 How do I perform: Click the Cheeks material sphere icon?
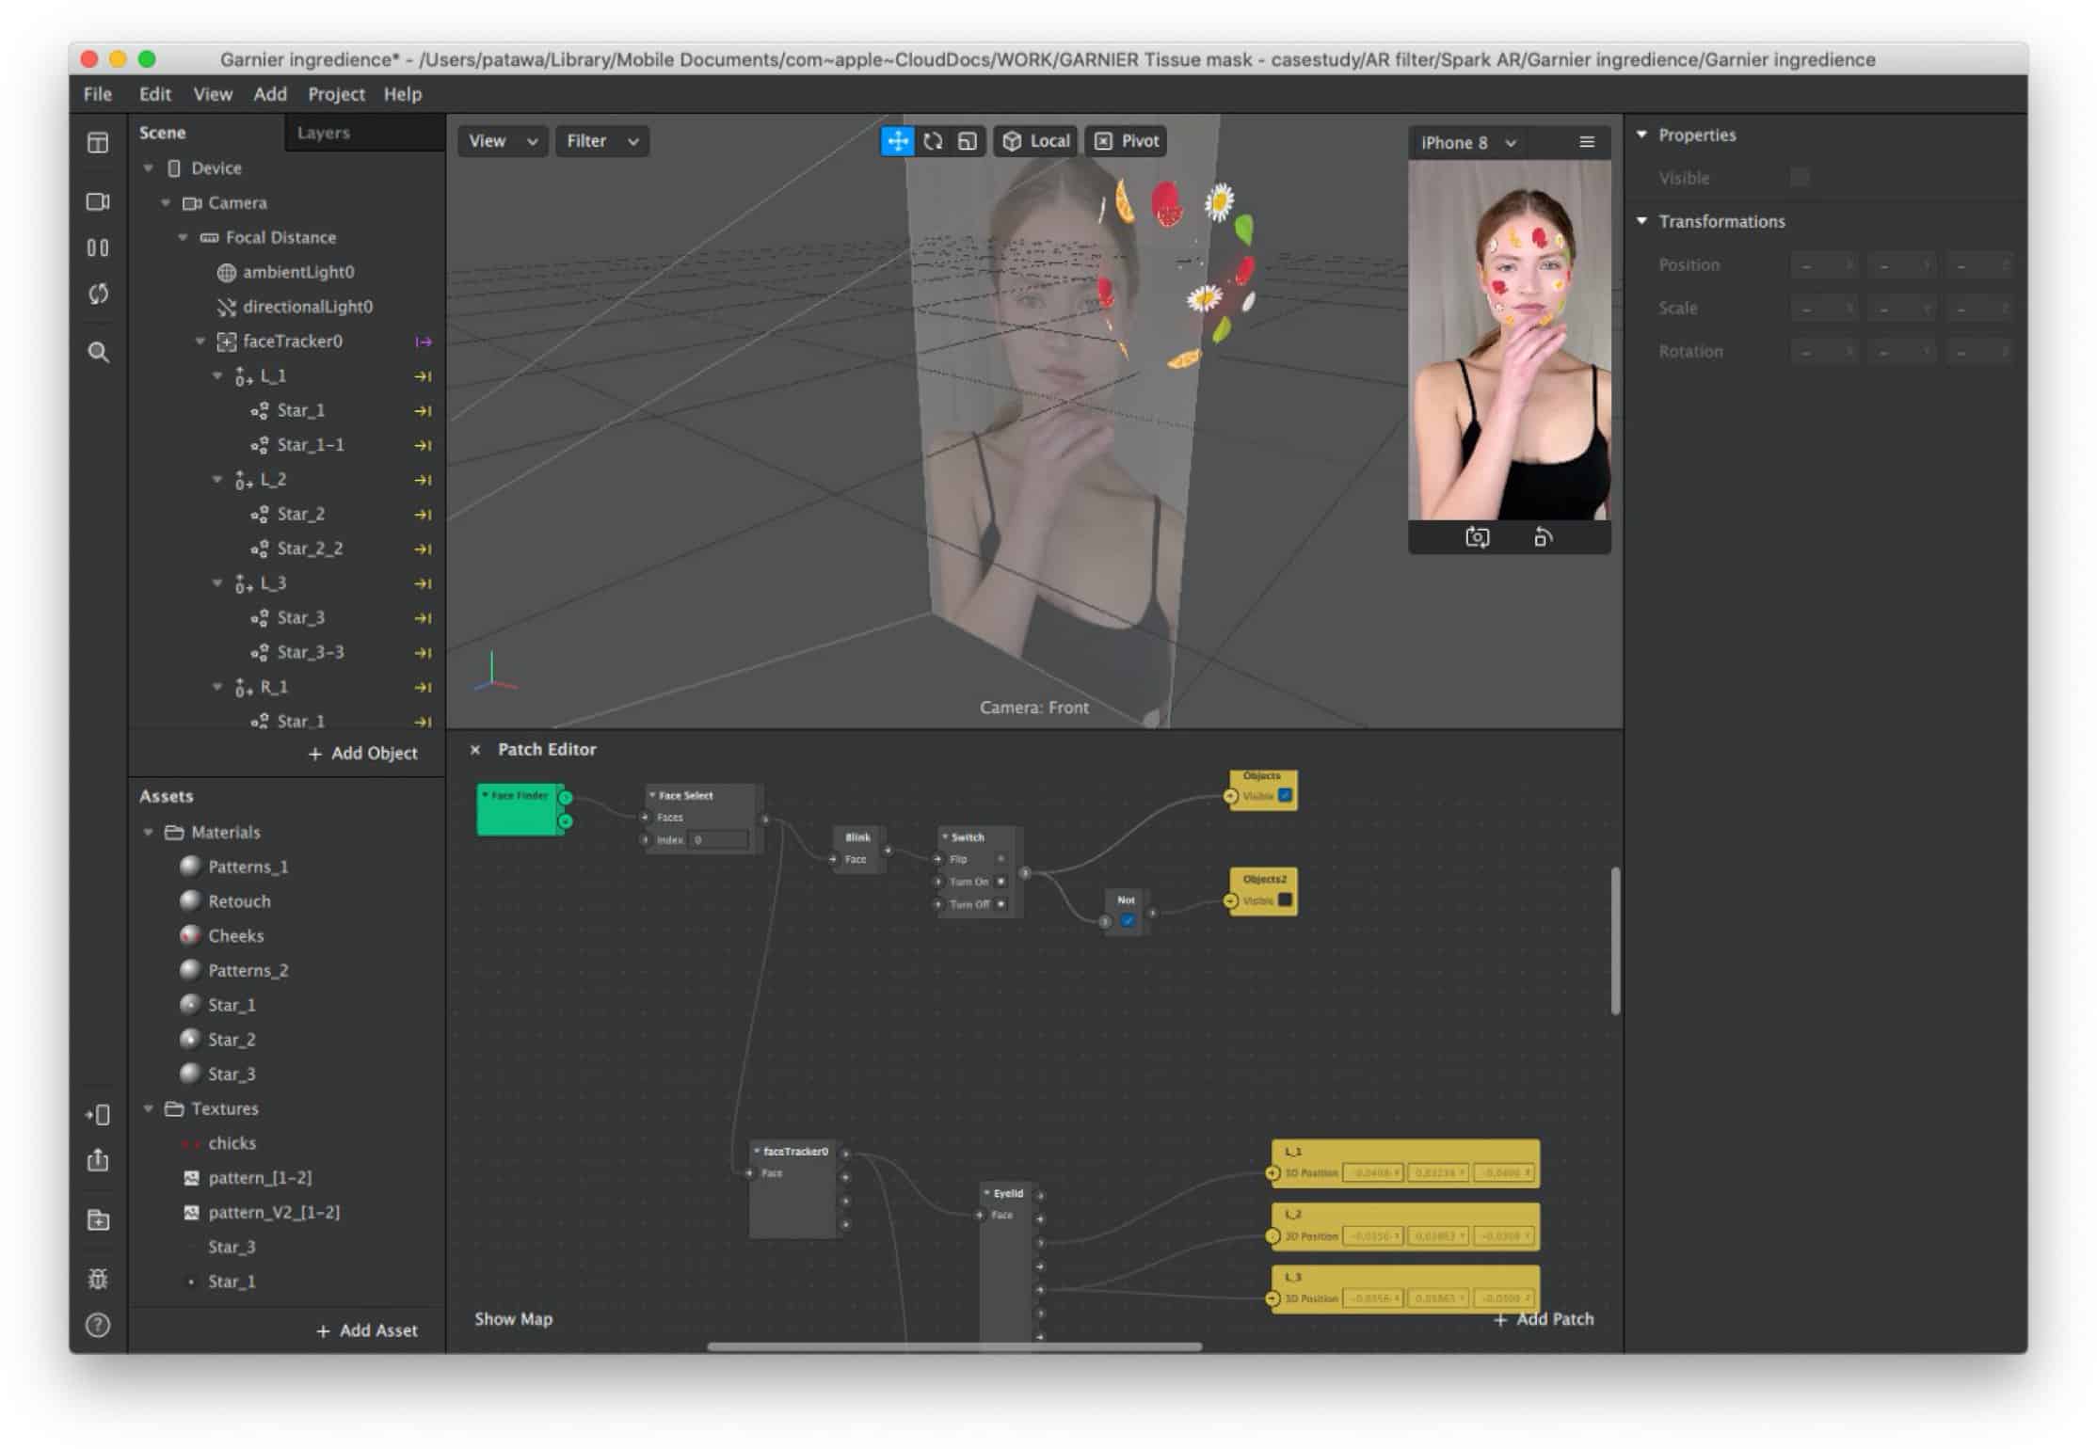(190, 935)
